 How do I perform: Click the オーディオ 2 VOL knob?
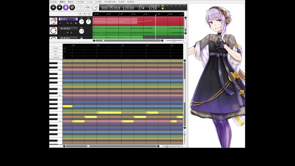81,31
